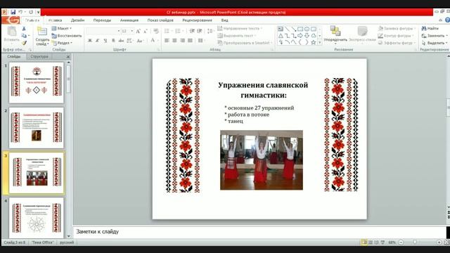Toggle text shadow formatting
Screen dimensions: 450x253
click(113, 41)
